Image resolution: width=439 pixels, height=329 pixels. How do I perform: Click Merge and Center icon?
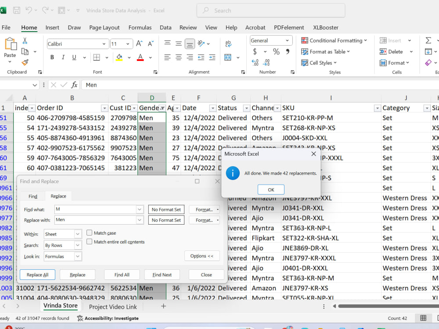tap(228, 57)
